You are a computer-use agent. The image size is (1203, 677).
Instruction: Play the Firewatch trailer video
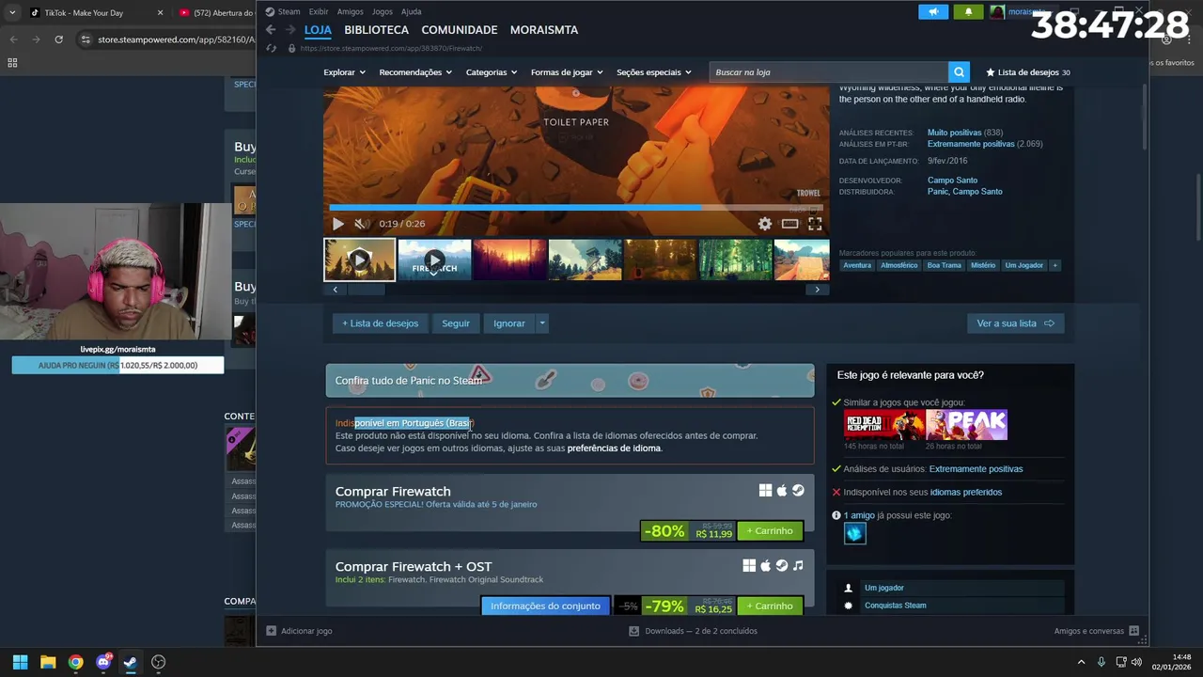[338, 224]
